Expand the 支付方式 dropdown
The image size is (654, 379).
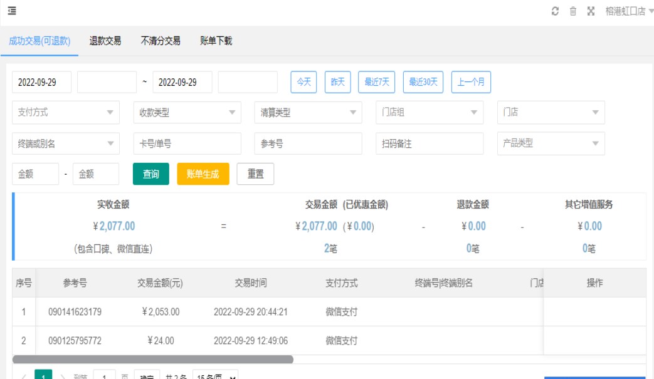click(x=66, y=113)
